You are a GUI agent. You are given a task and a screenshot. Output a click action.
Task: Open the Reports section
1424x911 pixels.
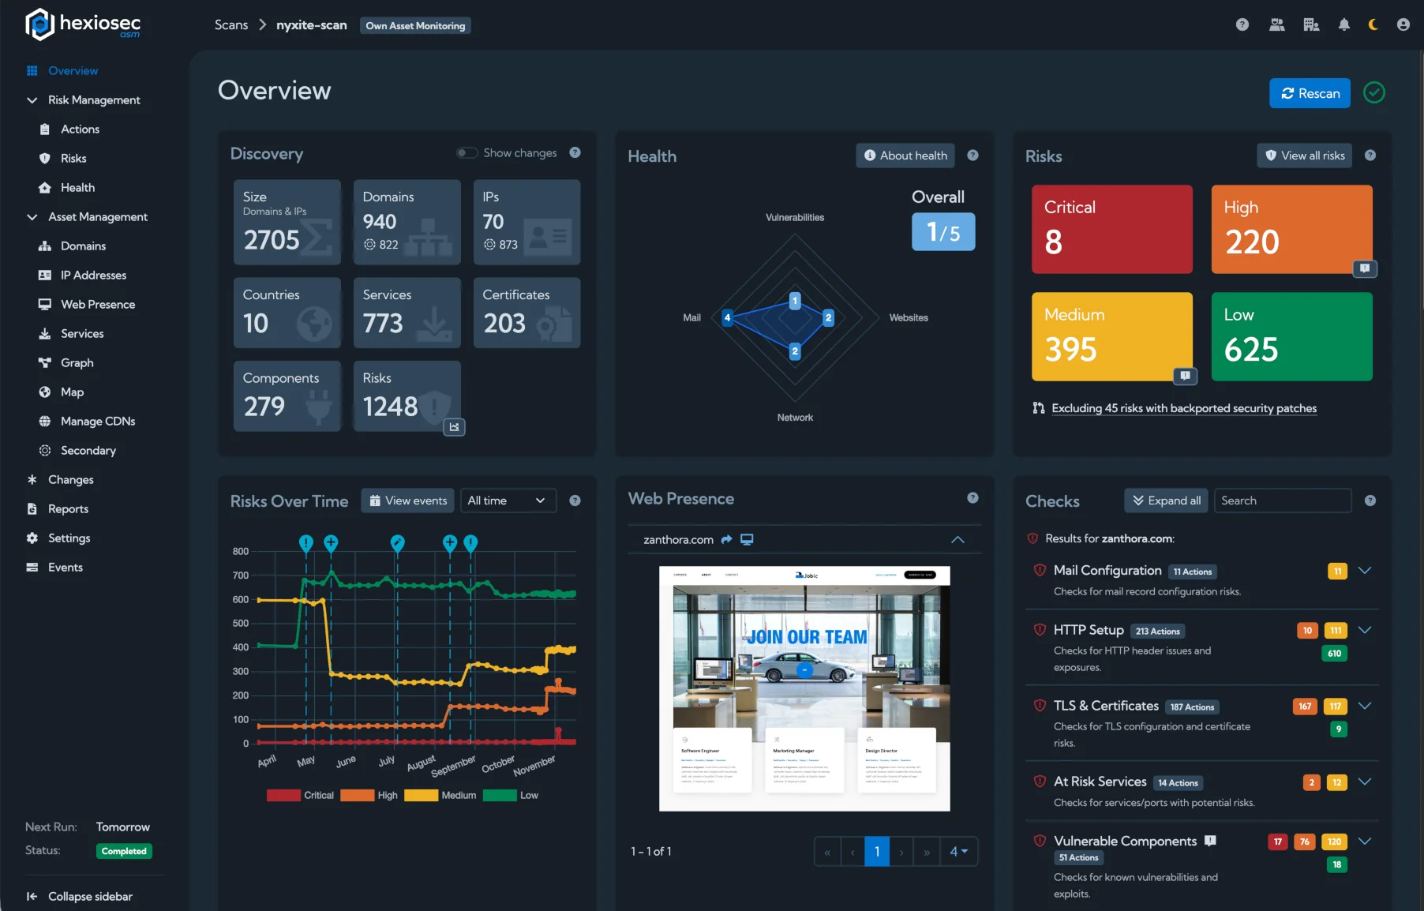[67, 508]
